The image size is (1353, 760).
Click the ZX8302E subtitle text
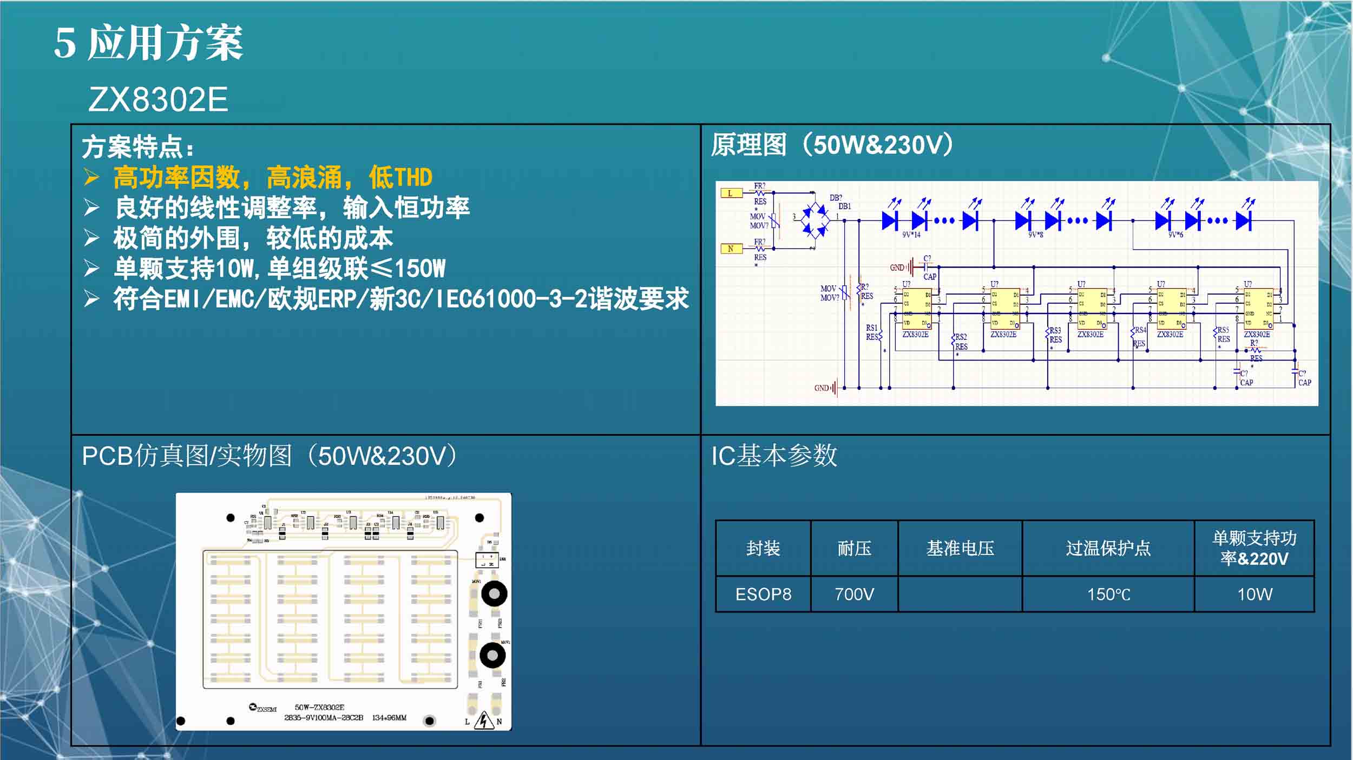(157, 99)
